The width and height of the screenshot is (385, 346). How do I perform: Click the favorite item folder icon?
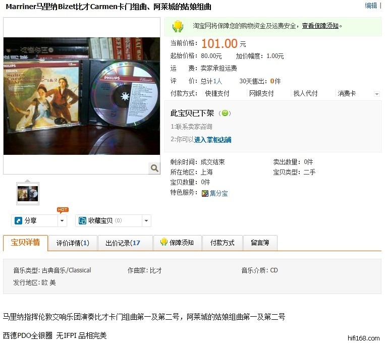tap(82, 220)
